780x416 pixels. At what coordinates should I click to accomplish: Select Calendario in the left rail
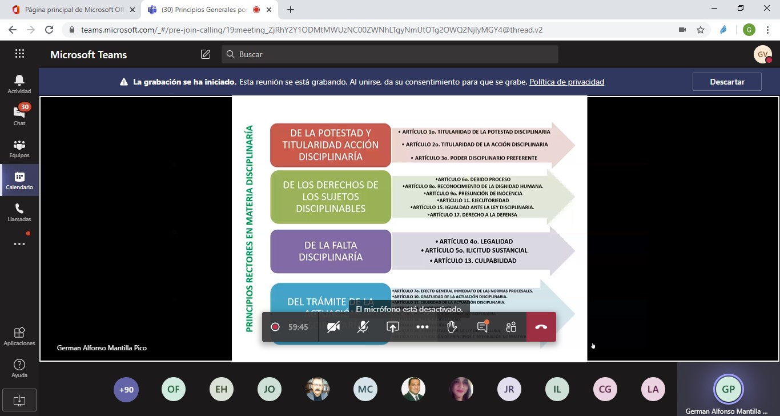pos(19,180)
